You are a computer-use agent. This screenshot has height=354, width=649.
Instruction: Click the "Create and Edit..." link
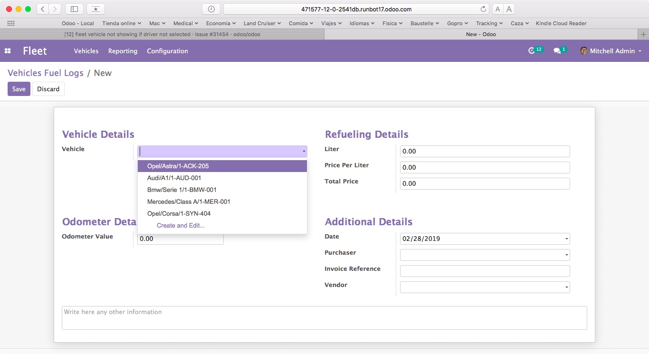(x=180, y=225)
